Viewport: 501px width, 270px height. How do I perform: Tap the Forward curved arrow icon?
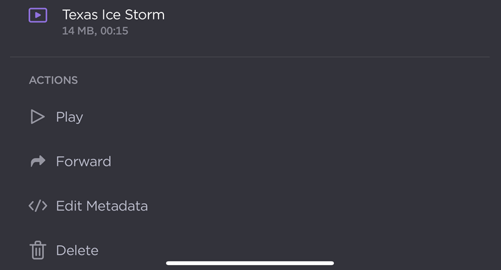(x=38, y=161)
